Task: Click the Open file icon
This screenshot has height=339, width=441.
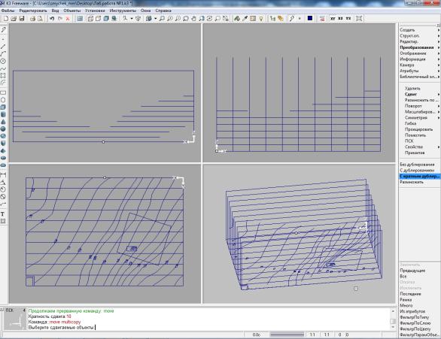Action: (14, 19)
